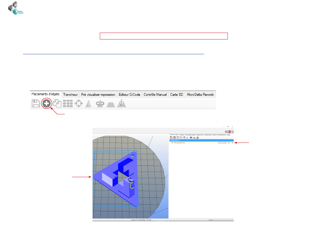327x229 pixels.
Task: Select the enlarged MicroDelta Rework tab
Action: (200, 94)
